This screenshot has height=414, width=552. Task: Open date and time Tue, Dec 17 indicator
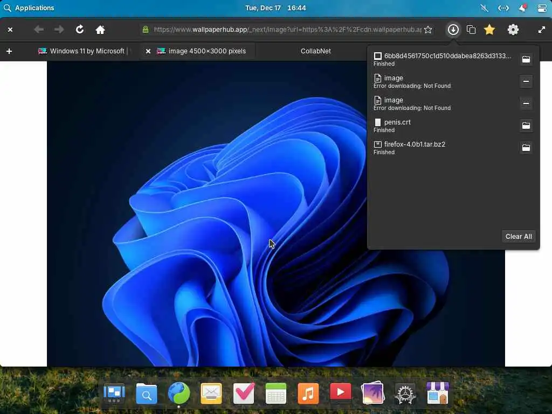point(275,8)
